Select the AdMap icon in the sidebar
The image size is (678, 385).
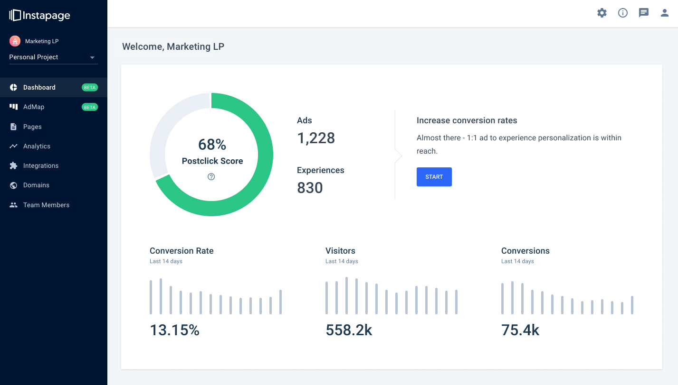[x=14, y=107]
